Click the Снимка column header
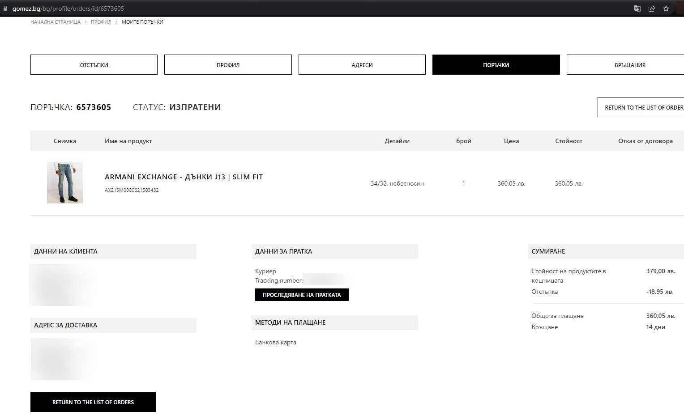The height and width of the screenshot is (415, 684). (65, 141)
